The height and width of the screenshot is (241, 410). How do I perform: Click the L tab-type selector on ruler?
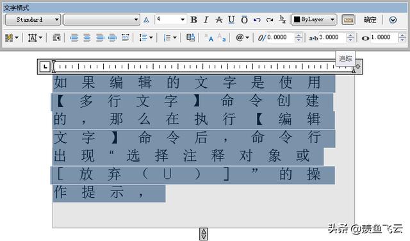click(x=45, y=67)
